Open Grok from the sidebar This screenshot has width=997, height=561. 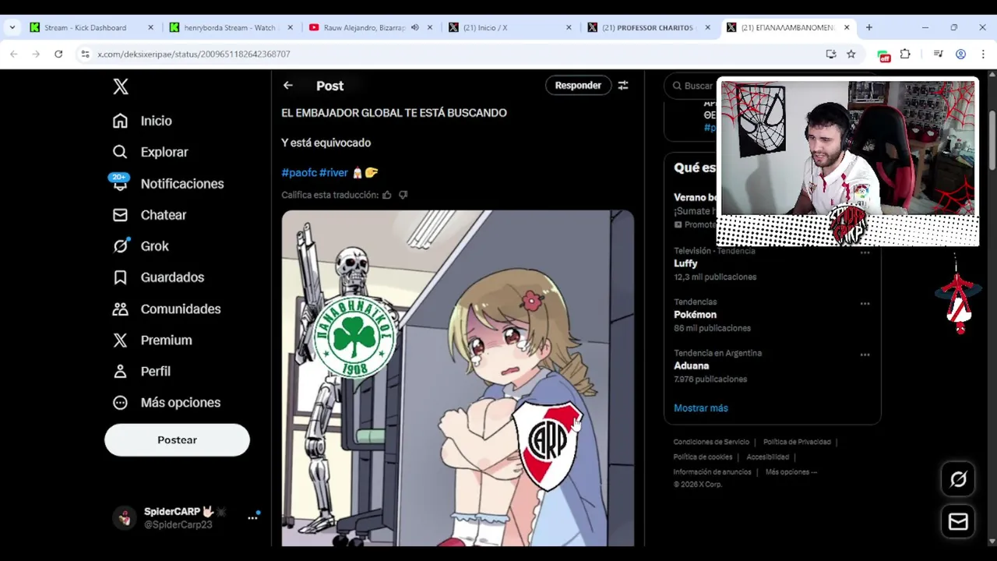pos(140,246)
